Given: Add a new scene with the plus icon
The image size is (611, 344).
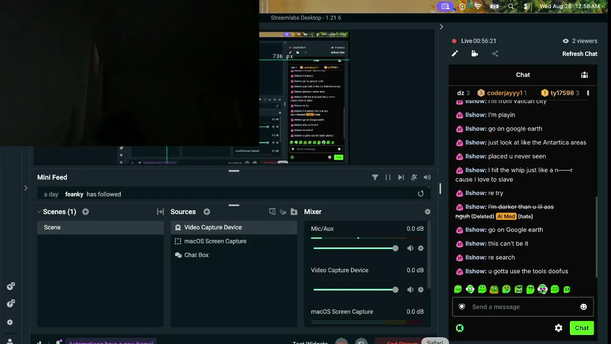Looking at the screenshot, I should coord(85,212).
